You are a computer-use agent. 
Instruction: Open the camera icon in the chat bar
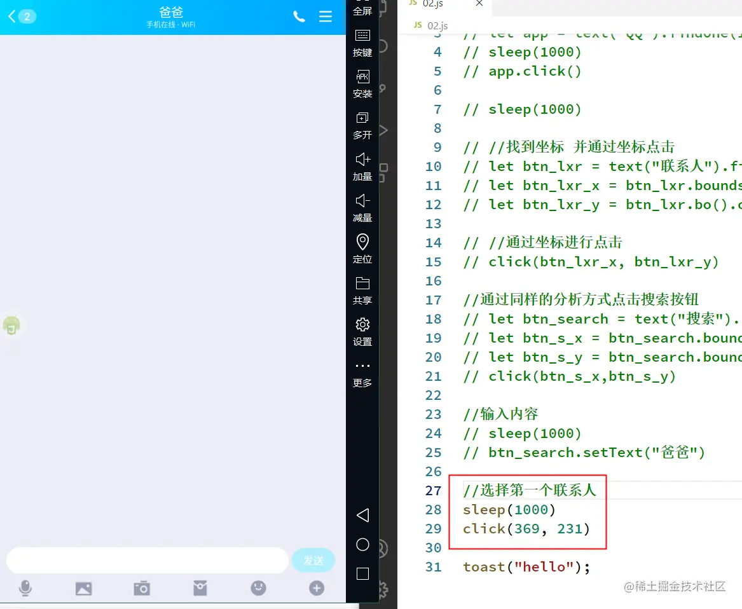142,588
